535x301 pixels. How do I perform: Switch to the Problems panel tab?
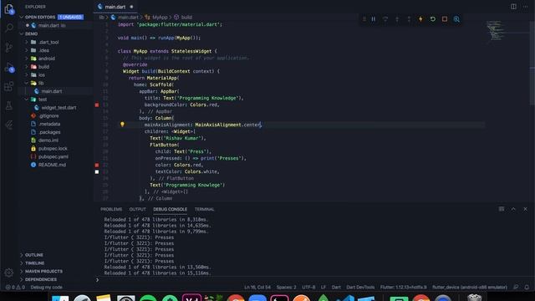click(x=111, y=209)
